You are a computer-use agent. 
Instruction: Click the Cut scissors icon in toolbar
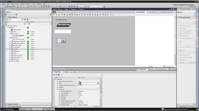point(21,6)
